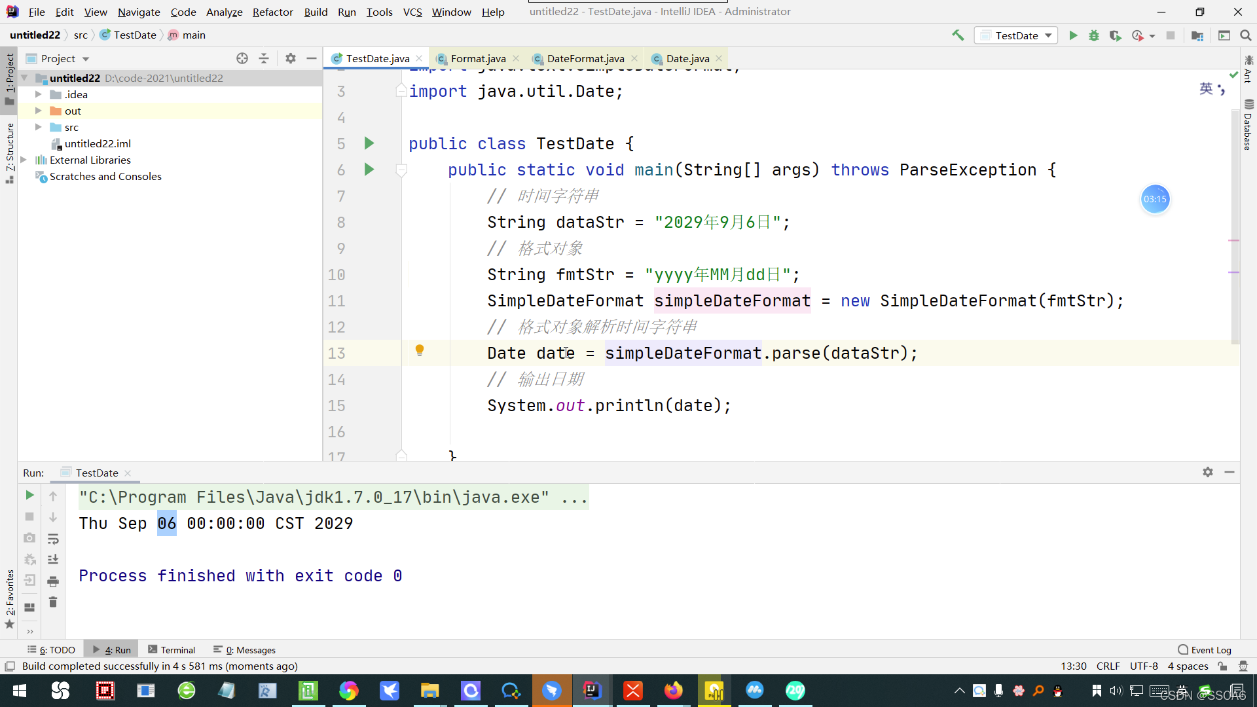
Task: Click Print icon in Run panel
Action: (53, 581)
